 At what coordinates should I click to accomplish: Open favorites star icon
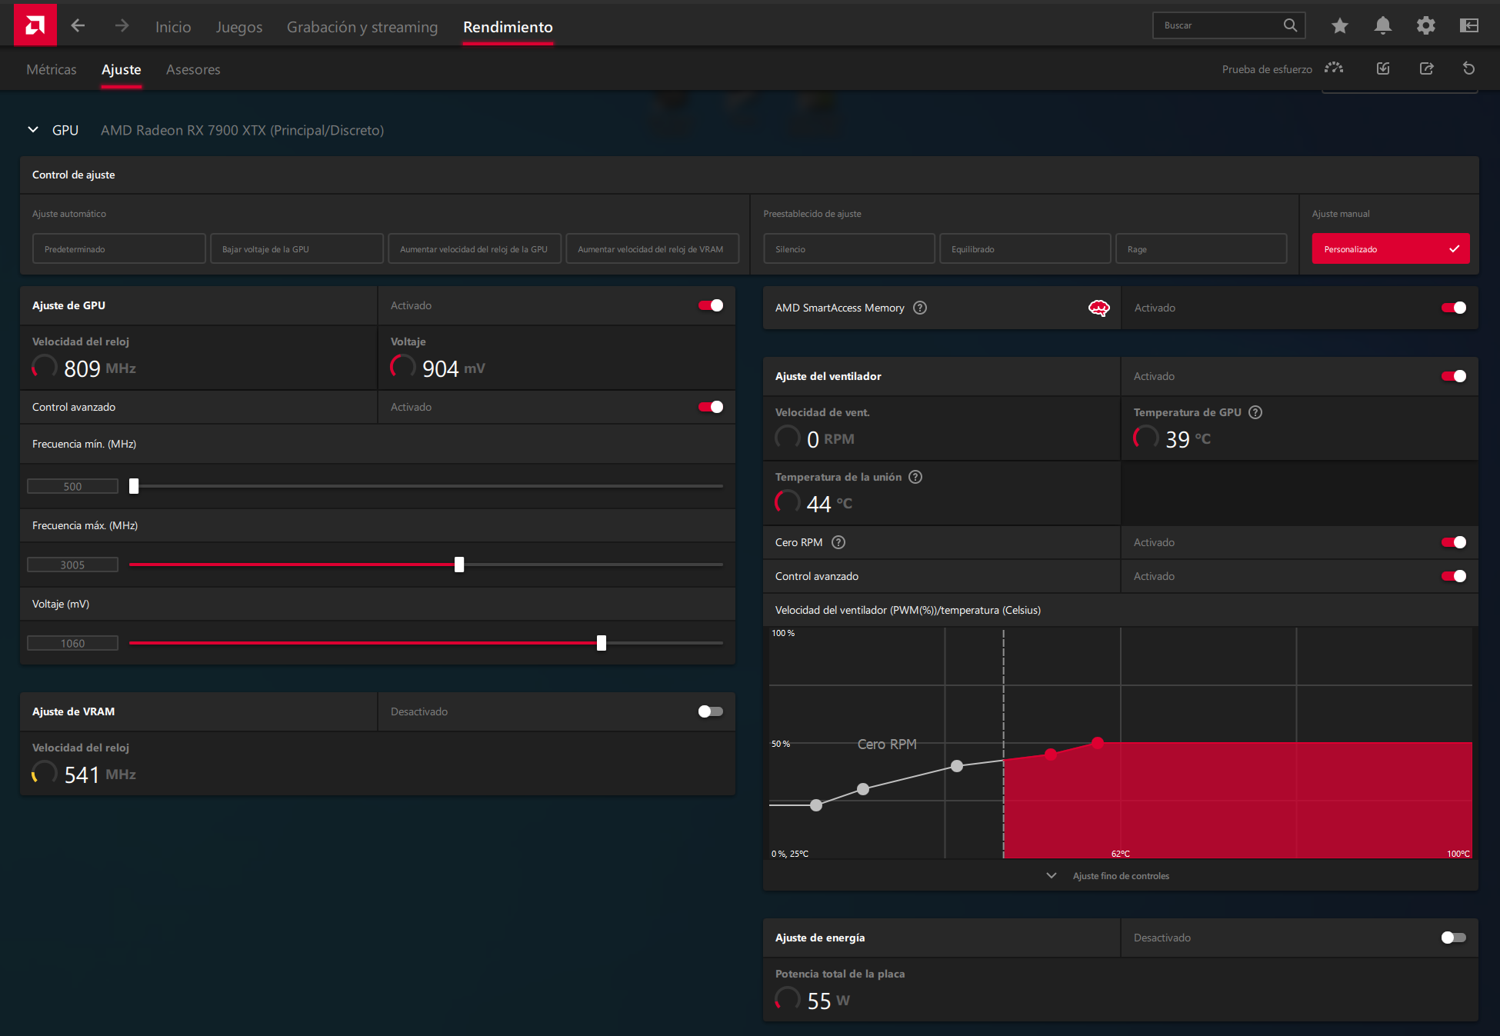1340,25
